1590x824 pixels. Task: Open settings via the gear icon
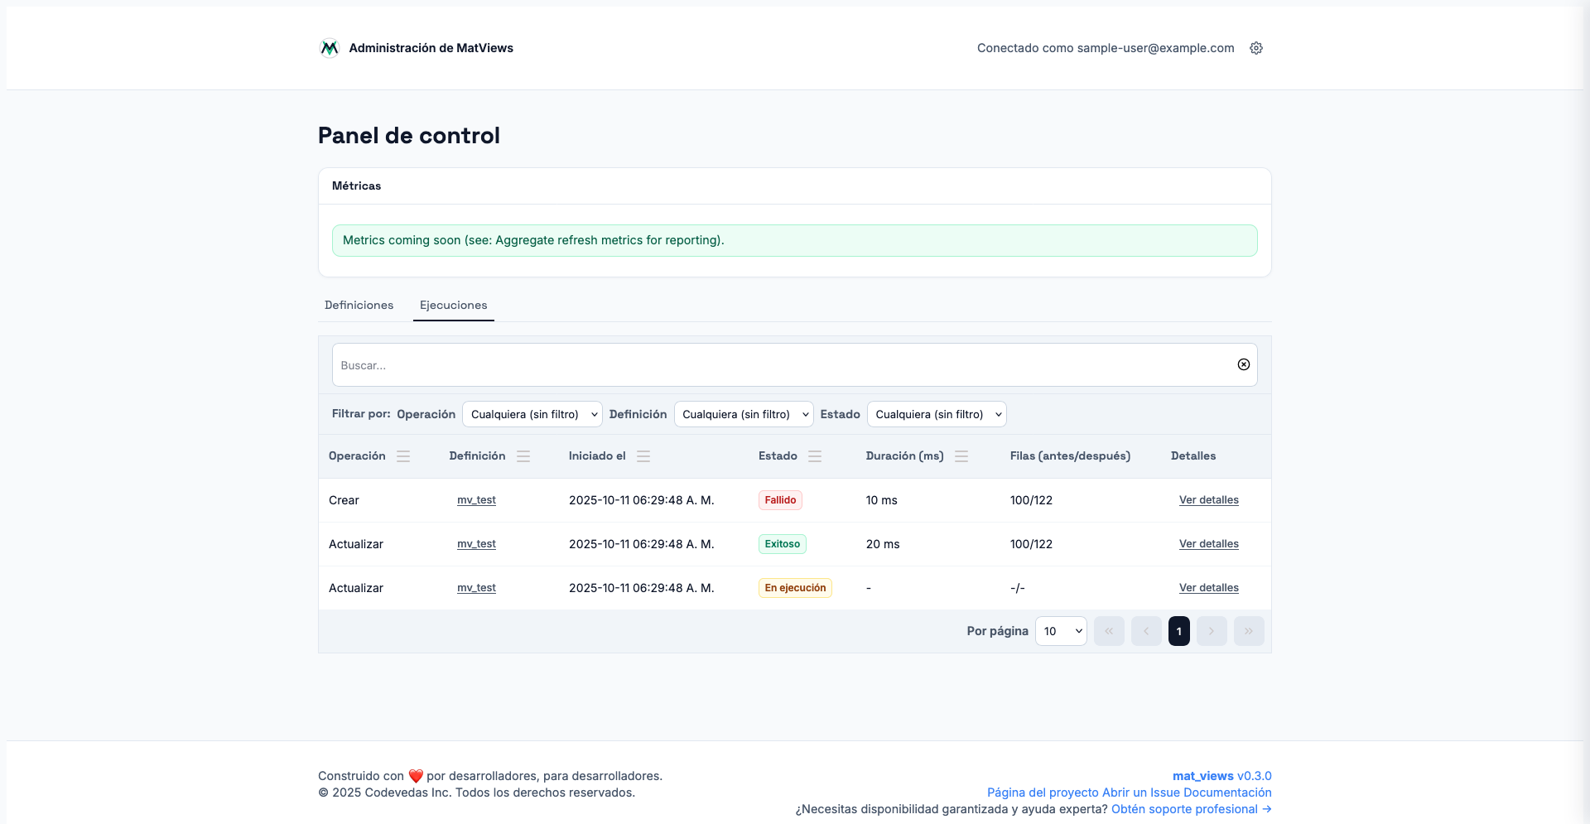tap(1255, 48)
